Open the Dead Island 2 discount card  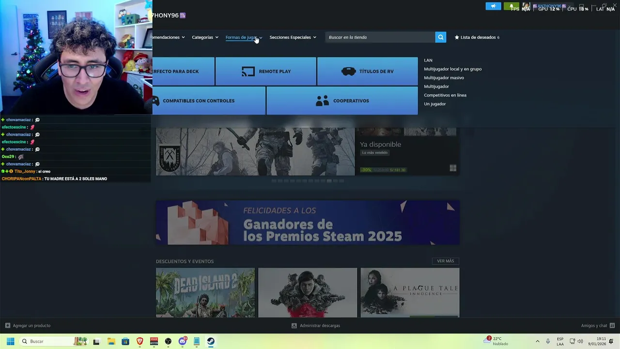pos(205,293)
